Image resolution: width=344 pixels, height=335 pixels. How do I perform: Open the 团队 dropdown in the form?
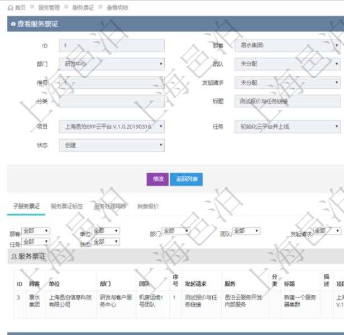point(288,64)
